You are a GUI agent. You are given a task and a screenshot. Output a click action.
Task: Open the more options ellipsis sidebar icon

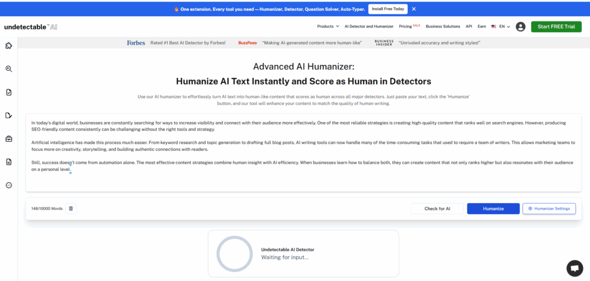tap(9, 185)
